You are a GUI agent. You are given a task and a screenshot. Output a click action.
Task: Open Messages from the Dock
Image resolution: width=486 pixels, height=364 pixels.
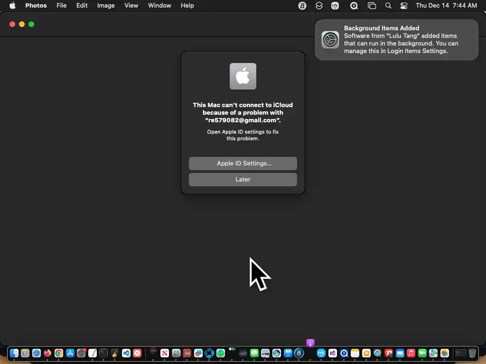254,353
